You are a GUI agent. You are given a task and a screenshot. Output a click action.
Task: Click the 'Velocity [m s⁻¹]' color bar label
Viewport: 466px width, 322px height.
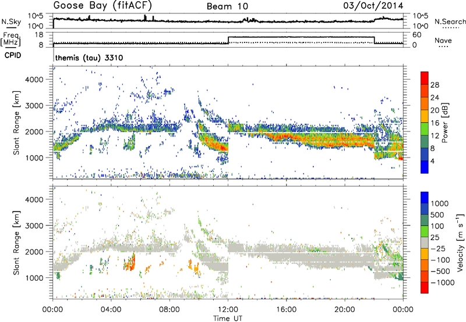coord(460,242)
